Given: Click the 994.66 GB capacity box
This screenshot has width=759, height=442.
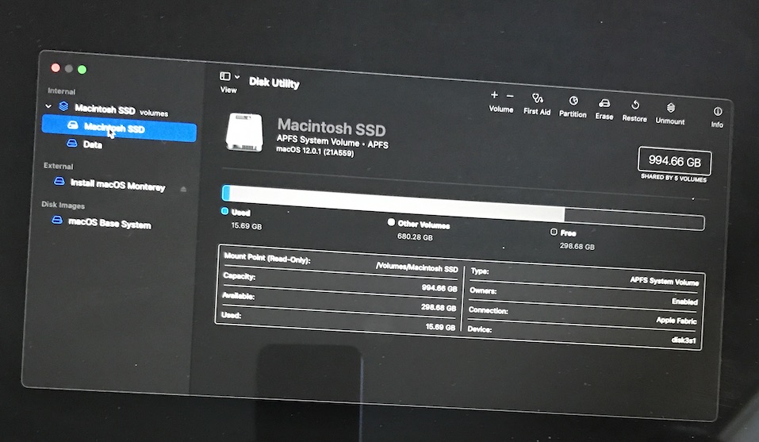Looking at the screenshot, I should 674,161.
